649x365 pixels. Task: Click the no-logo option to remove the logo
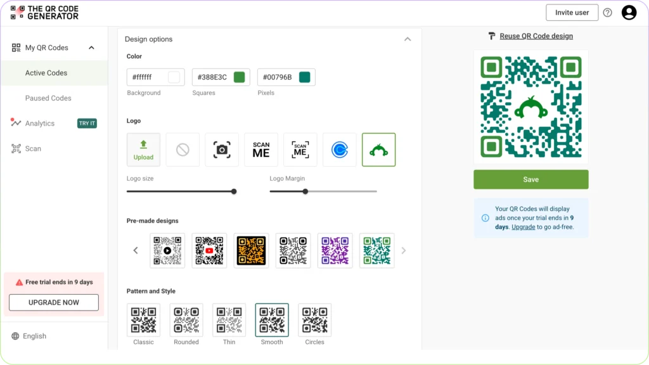(183, 150)
